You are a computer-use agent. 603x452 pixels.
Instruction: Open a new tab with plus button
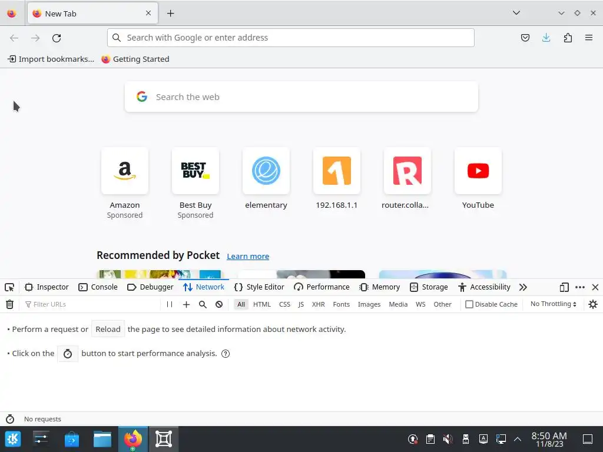(170, 14)
